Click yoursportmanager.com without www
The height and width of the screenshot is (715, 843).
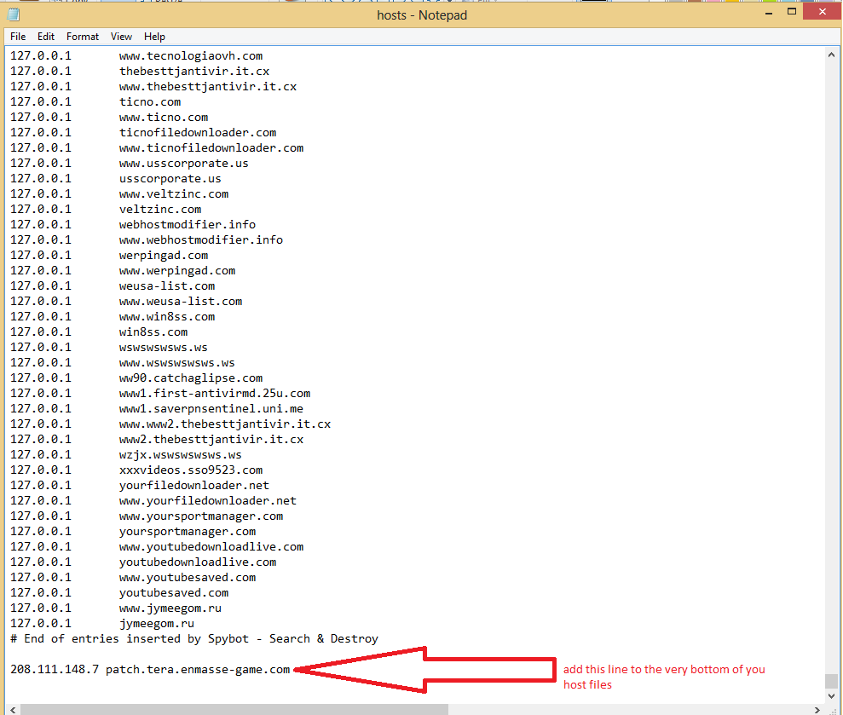pos(187,531)
